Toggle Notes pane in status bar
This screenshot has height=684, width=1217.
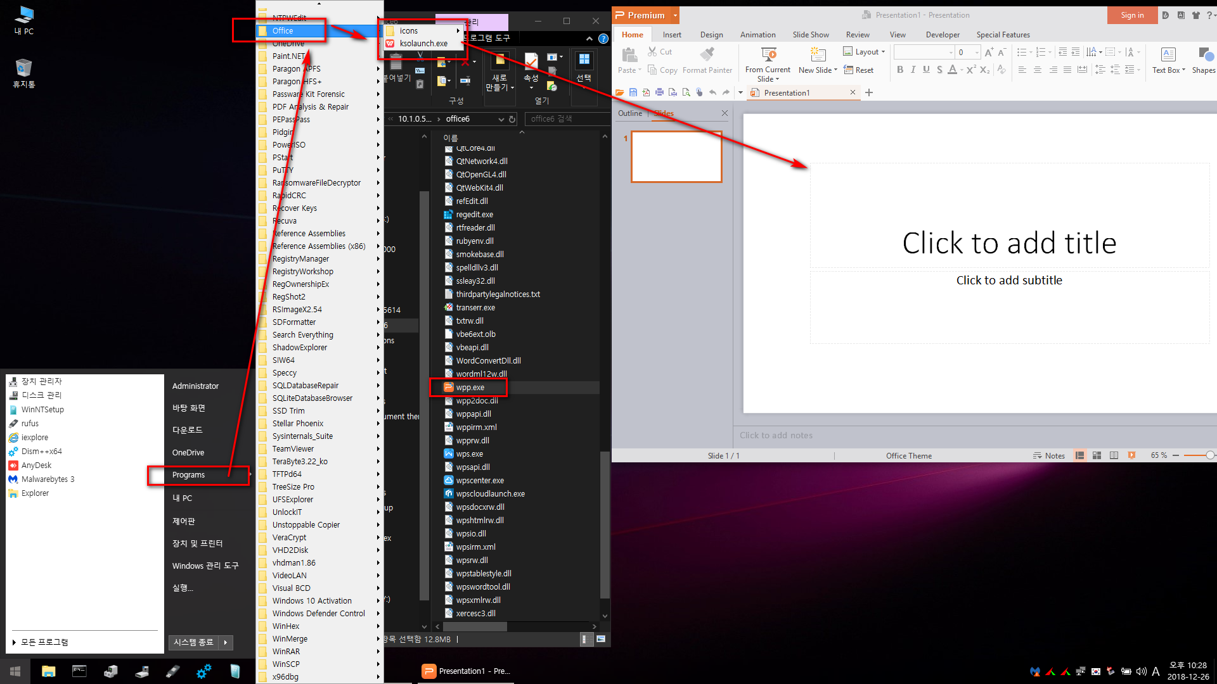(x=1049, y=455)
